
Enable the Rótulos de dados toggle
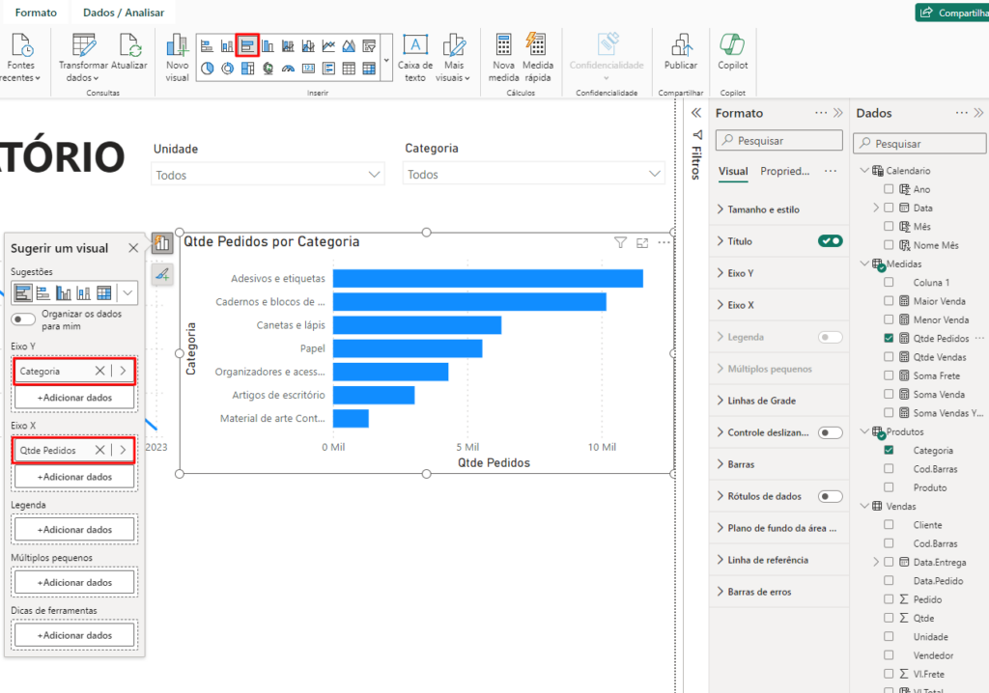830,496
